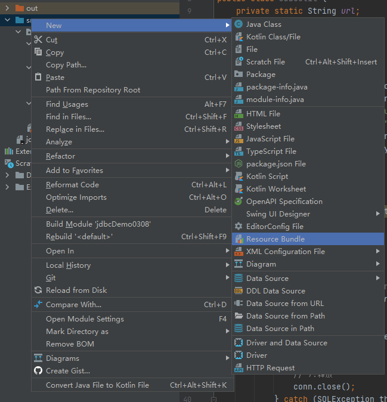Image resolution: width=387 pixels, height=402 pixels.
Task: Click the Data Source from Path icon
Action: coord(239,316)
